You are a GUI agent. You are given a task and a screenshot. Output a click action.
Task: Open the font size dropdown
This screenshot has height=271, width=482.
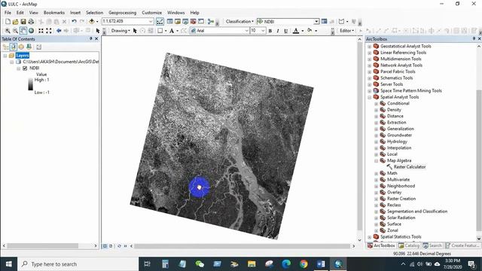263,31
